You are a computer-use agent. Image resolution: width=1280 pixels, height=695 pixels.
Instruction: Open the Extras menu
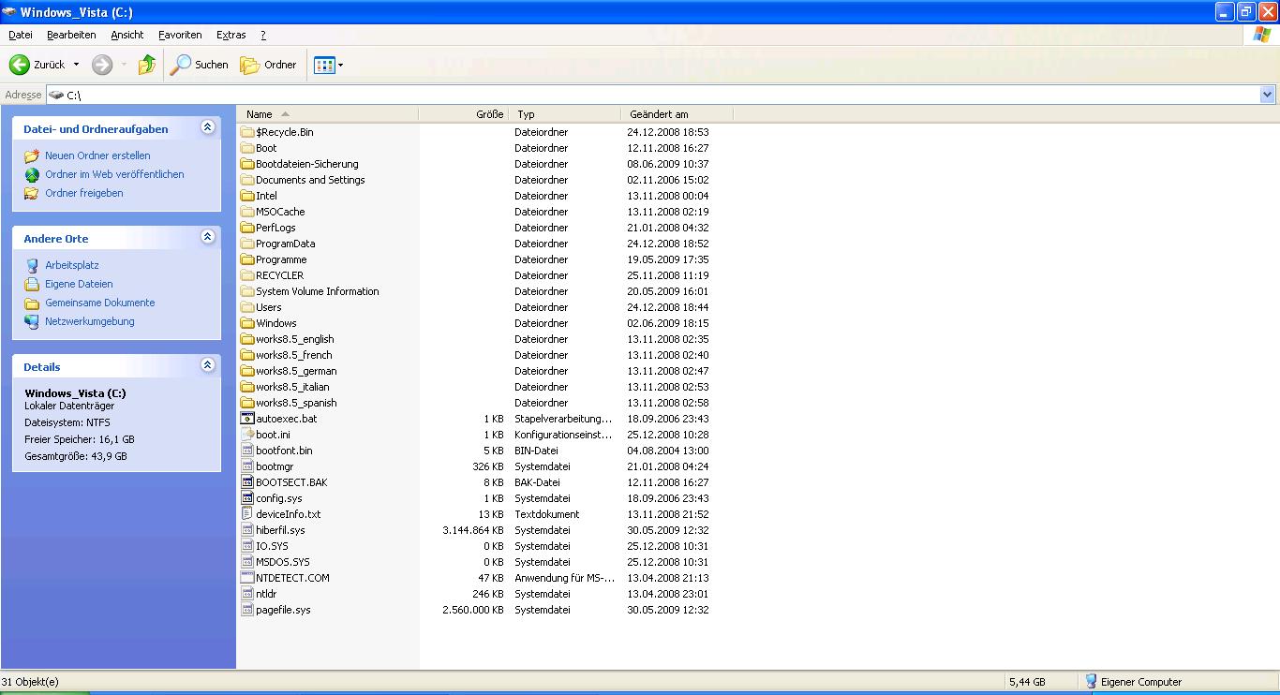click(231, 35)
